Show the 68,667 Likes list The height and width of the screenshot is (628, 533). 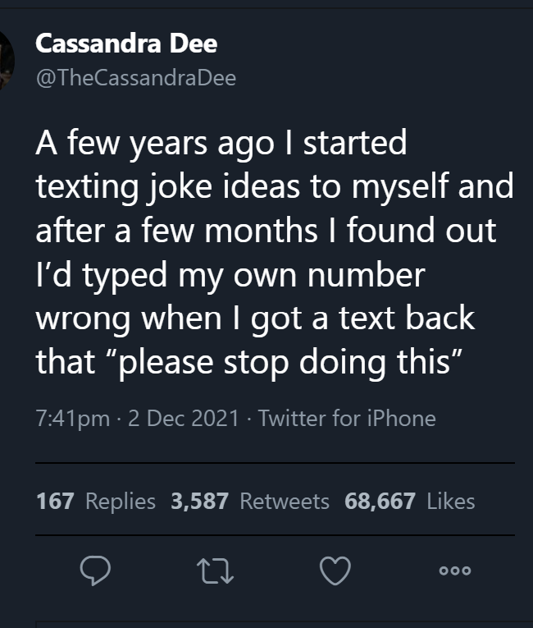[x=409, y=501]
